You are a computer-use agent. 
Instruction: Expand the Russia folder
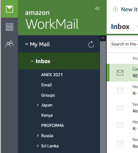click(x=38, y=136)
